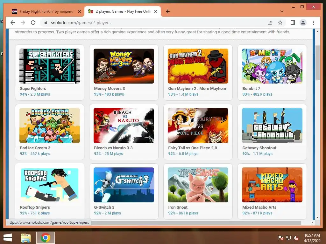Open the Chrome profile avatar

click(x=303, y=23)
